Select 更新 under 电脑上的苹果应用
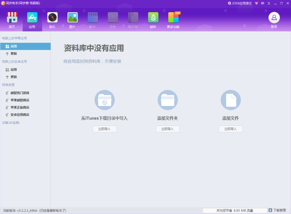The height and width of the screenshot is (214, 291). pos(14,53)
